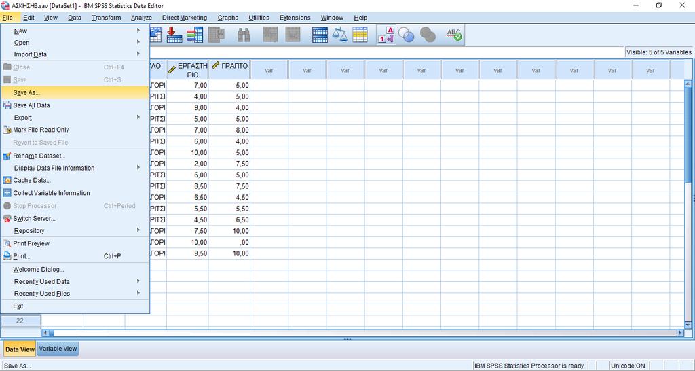Click the ΓΡΑΠΤΟ cell showing ,00
Image resolution: width=695 pixels, height=371 pixels.
click(229, 243)
